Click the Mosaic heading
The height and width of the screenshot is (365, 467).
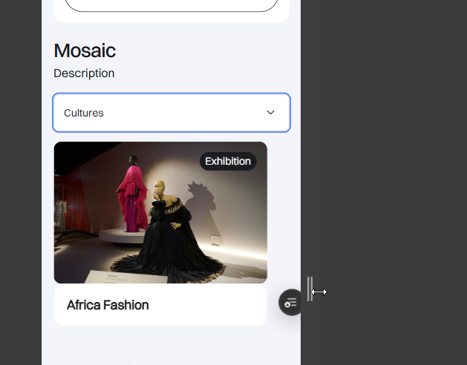[85, 50]
